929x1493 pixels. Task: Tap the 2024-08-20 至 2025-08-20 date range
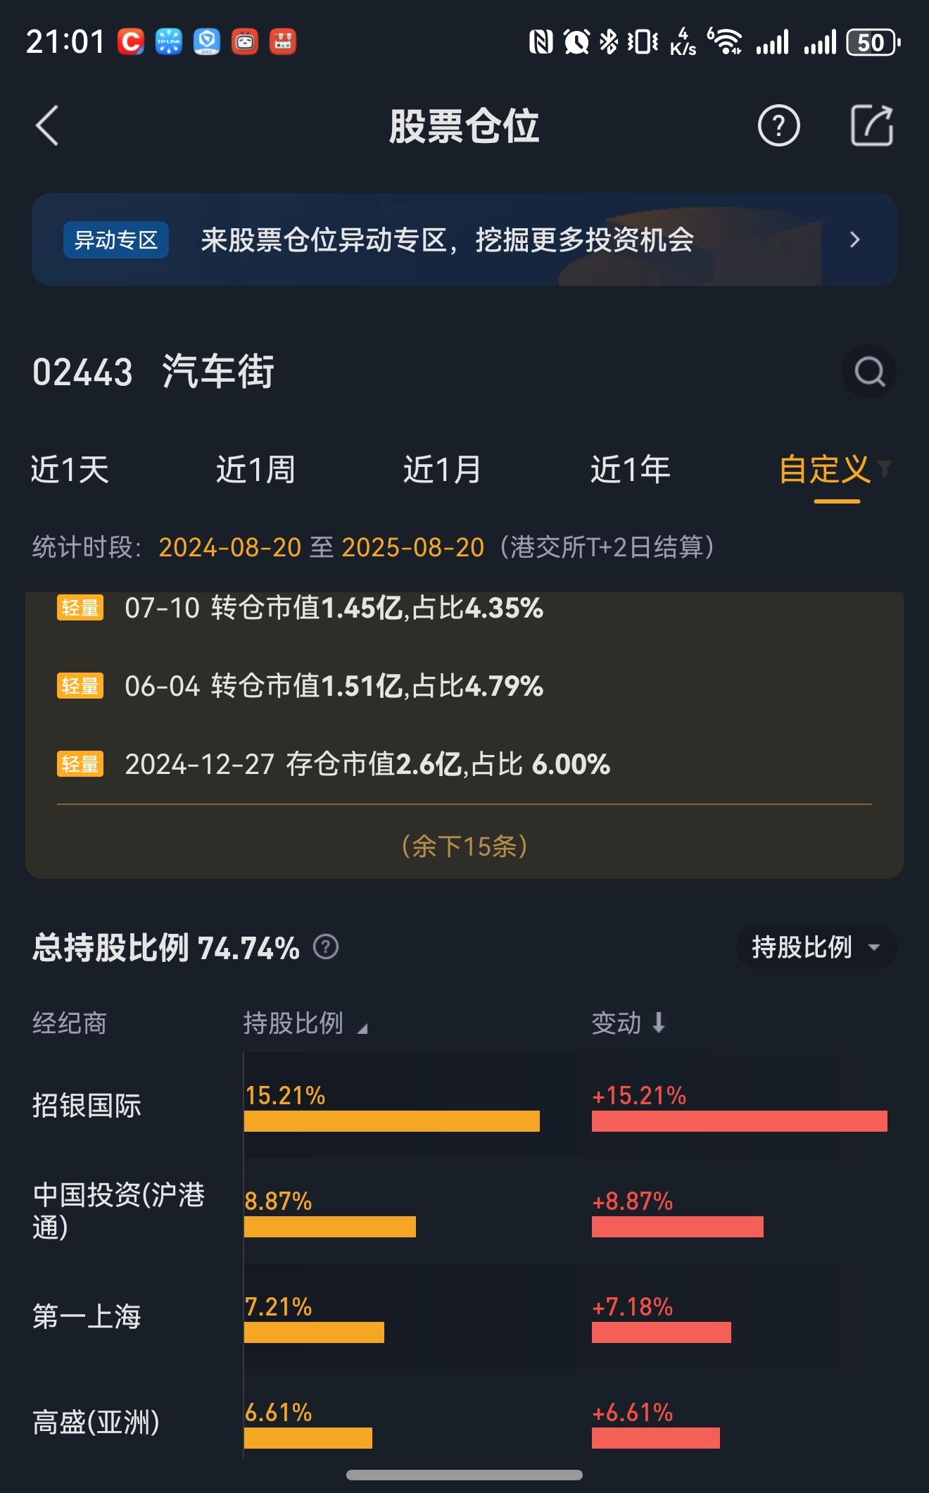[322, 547]
